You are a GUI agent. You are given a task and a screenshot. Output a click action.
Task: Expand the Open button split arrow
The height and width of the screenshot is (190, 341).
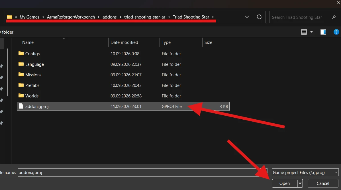(x=300, y=183)
